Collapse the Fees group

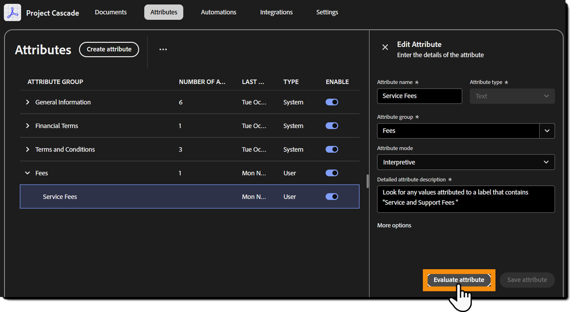[x=27, y=173]
